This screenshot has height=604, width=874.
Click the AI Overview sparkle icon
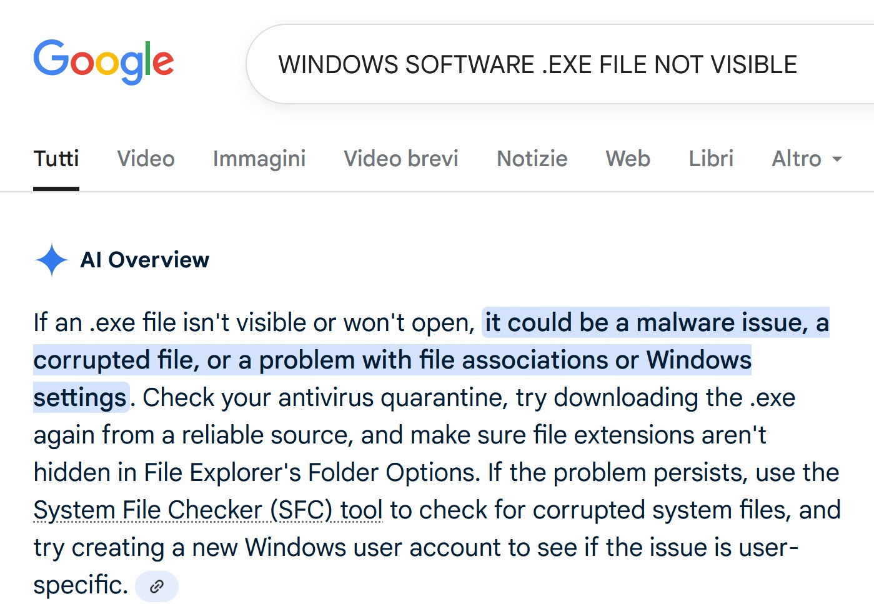pyautogui.click(x=51, y=260)
